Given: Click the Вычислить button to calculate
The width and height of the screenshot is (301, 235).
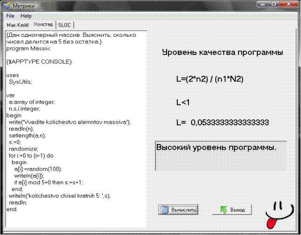Looking at the screenshot, I should [x=179, y=210].
